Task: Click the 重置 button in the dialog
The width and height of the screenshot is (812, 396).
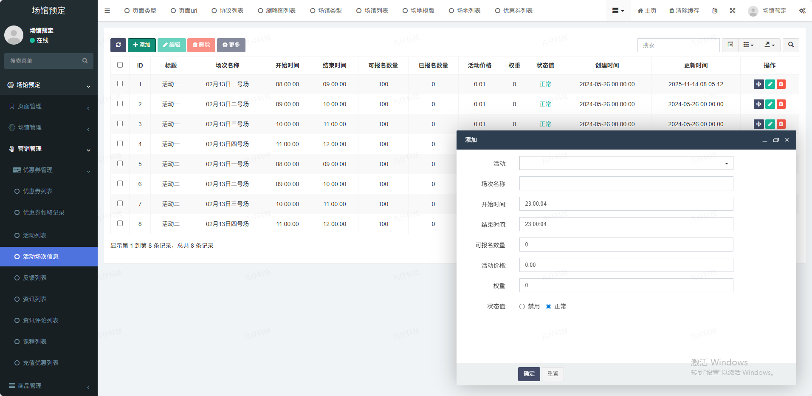Action: (x=553, y=374)
